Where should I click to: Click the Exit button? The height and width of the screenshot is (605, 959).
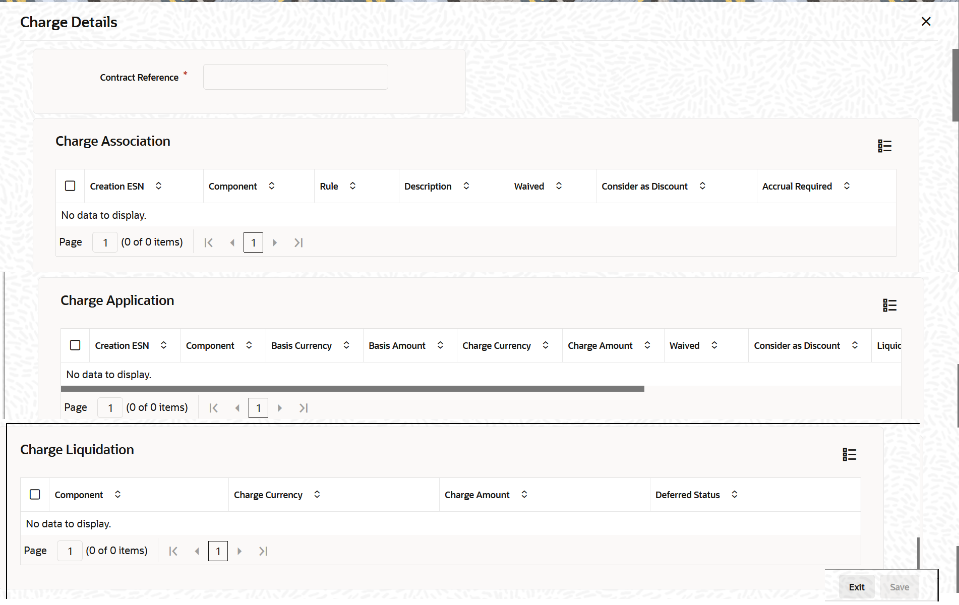tap(857, 587)
